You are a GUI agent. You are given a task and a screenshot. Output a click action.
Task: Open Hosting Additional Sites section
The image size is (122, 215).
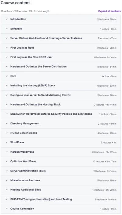(x=61, y=190)
